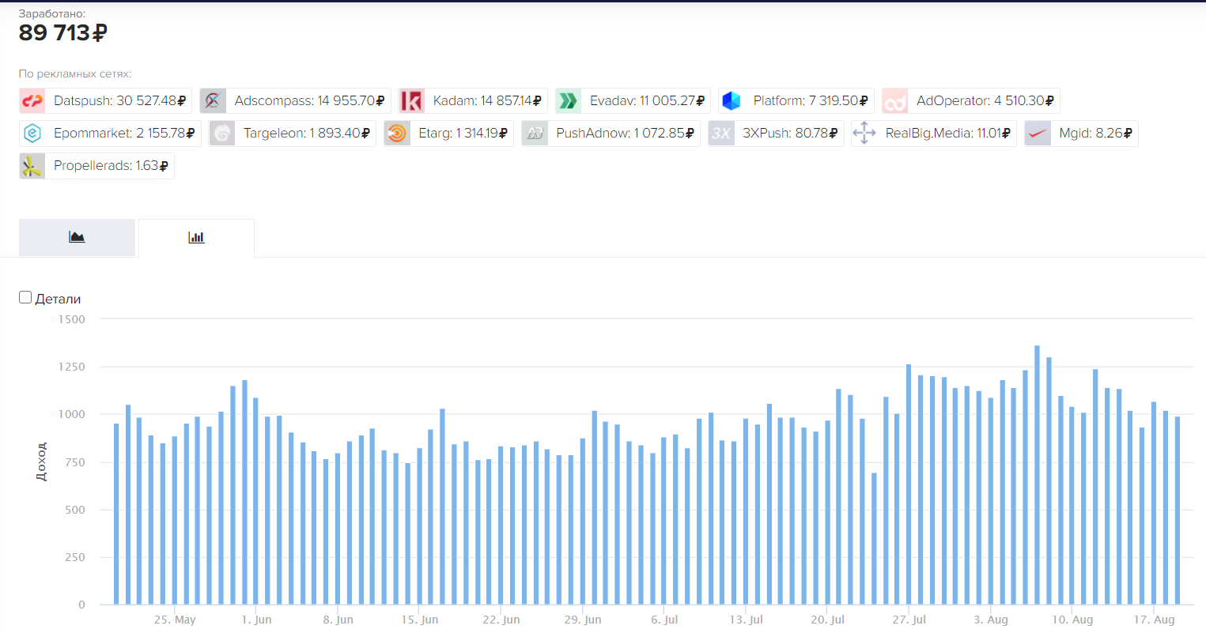Image resolution: width=1206 pixels, height=633 pixels.
Task: Click the 8. Jun axis label
Action: point(338,620)
